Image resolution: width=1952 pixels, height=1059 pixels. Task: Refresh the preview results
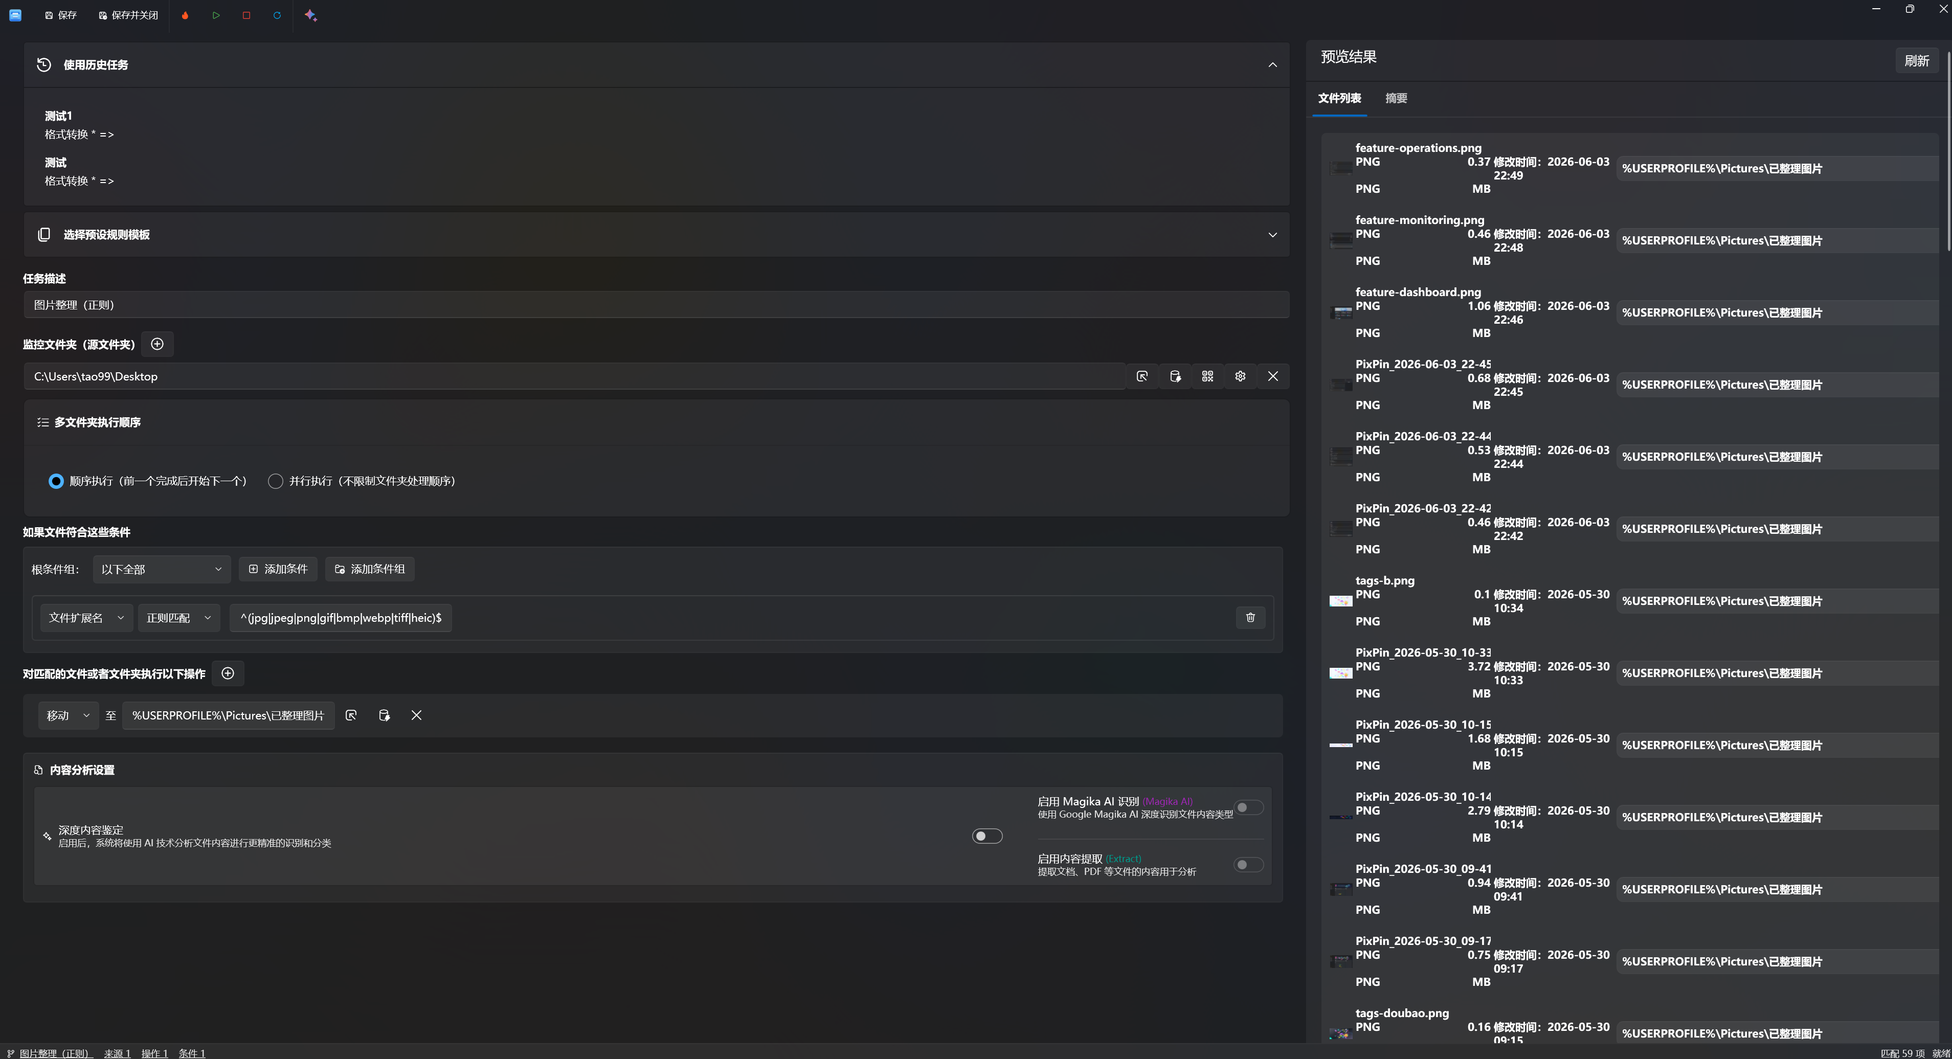click(1916, 61)
